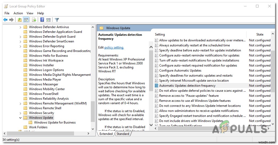Open the File menu
The height and width of the screenshot is (145, 278).
click(7, 13)
